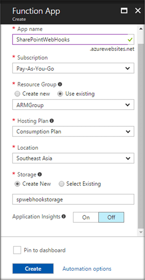
Task: Maximize the Function App blade
Action: pyautogui.click(x=124, y=11)
